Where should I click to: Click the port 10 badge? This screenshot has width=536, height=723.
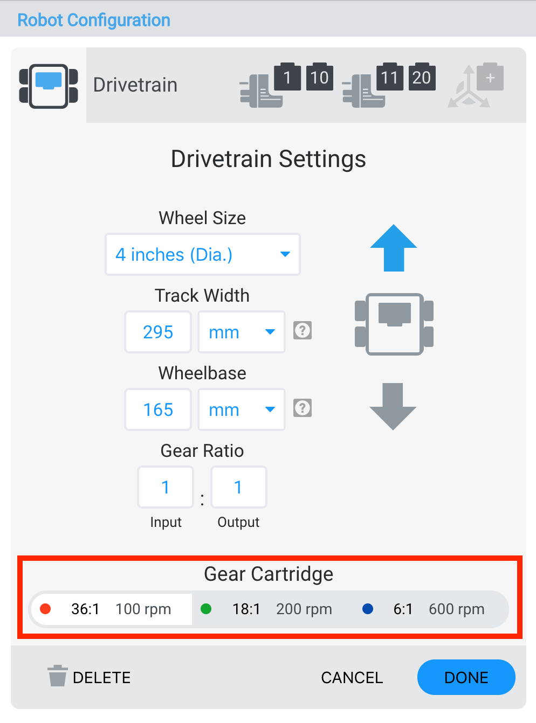319,77
